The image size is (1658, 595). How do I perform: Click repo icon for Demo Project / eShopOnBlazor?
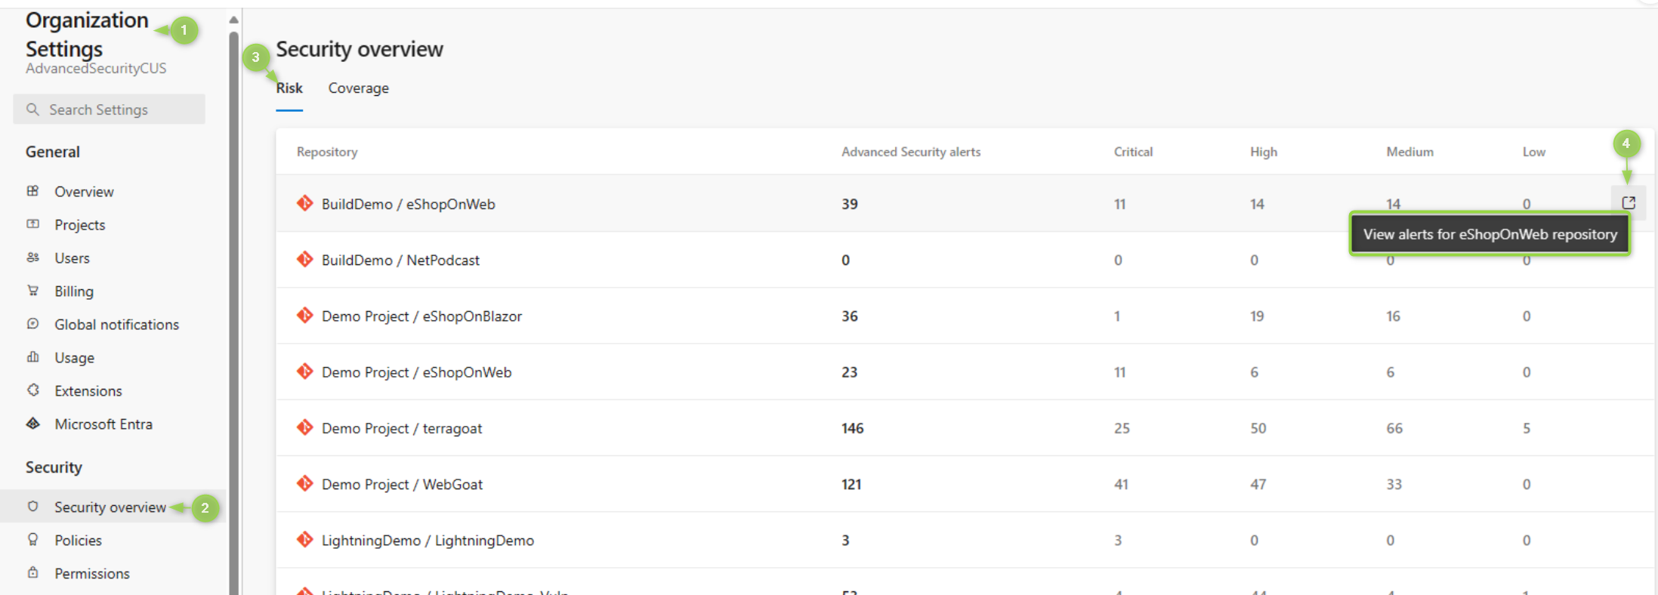pyautogui.click(x=305, y=315)
